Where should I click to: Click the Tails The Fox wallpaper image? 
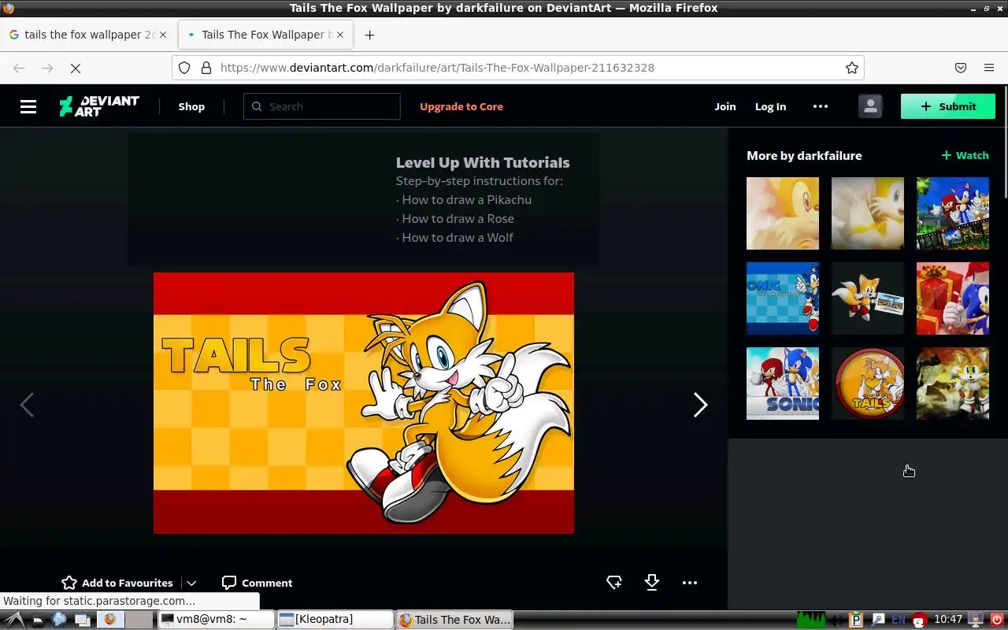[x=364, y=403]
